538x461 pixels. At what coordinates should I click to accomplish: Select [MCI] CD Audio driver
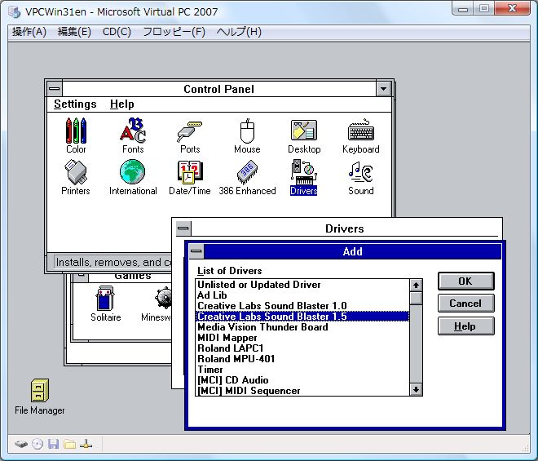(x=302, y=380)
